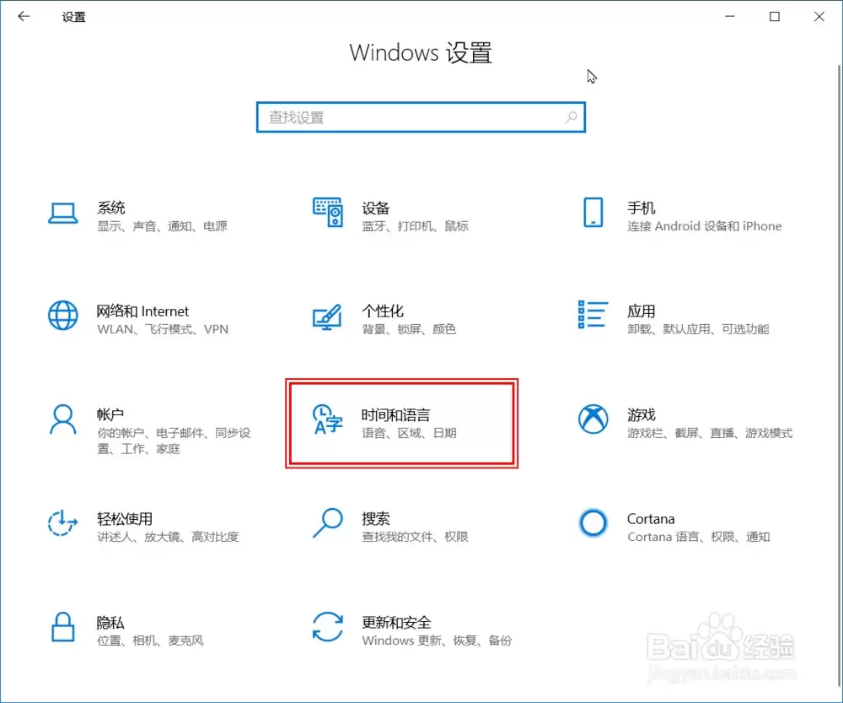843x703 pixels.
Task: Click the text 背景、锁屏、颜色
Action: coord(409,329)
